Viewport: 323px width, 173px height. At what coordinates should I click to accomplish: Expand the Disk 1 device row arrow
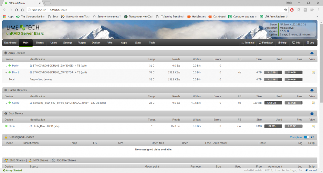[6, 72]
